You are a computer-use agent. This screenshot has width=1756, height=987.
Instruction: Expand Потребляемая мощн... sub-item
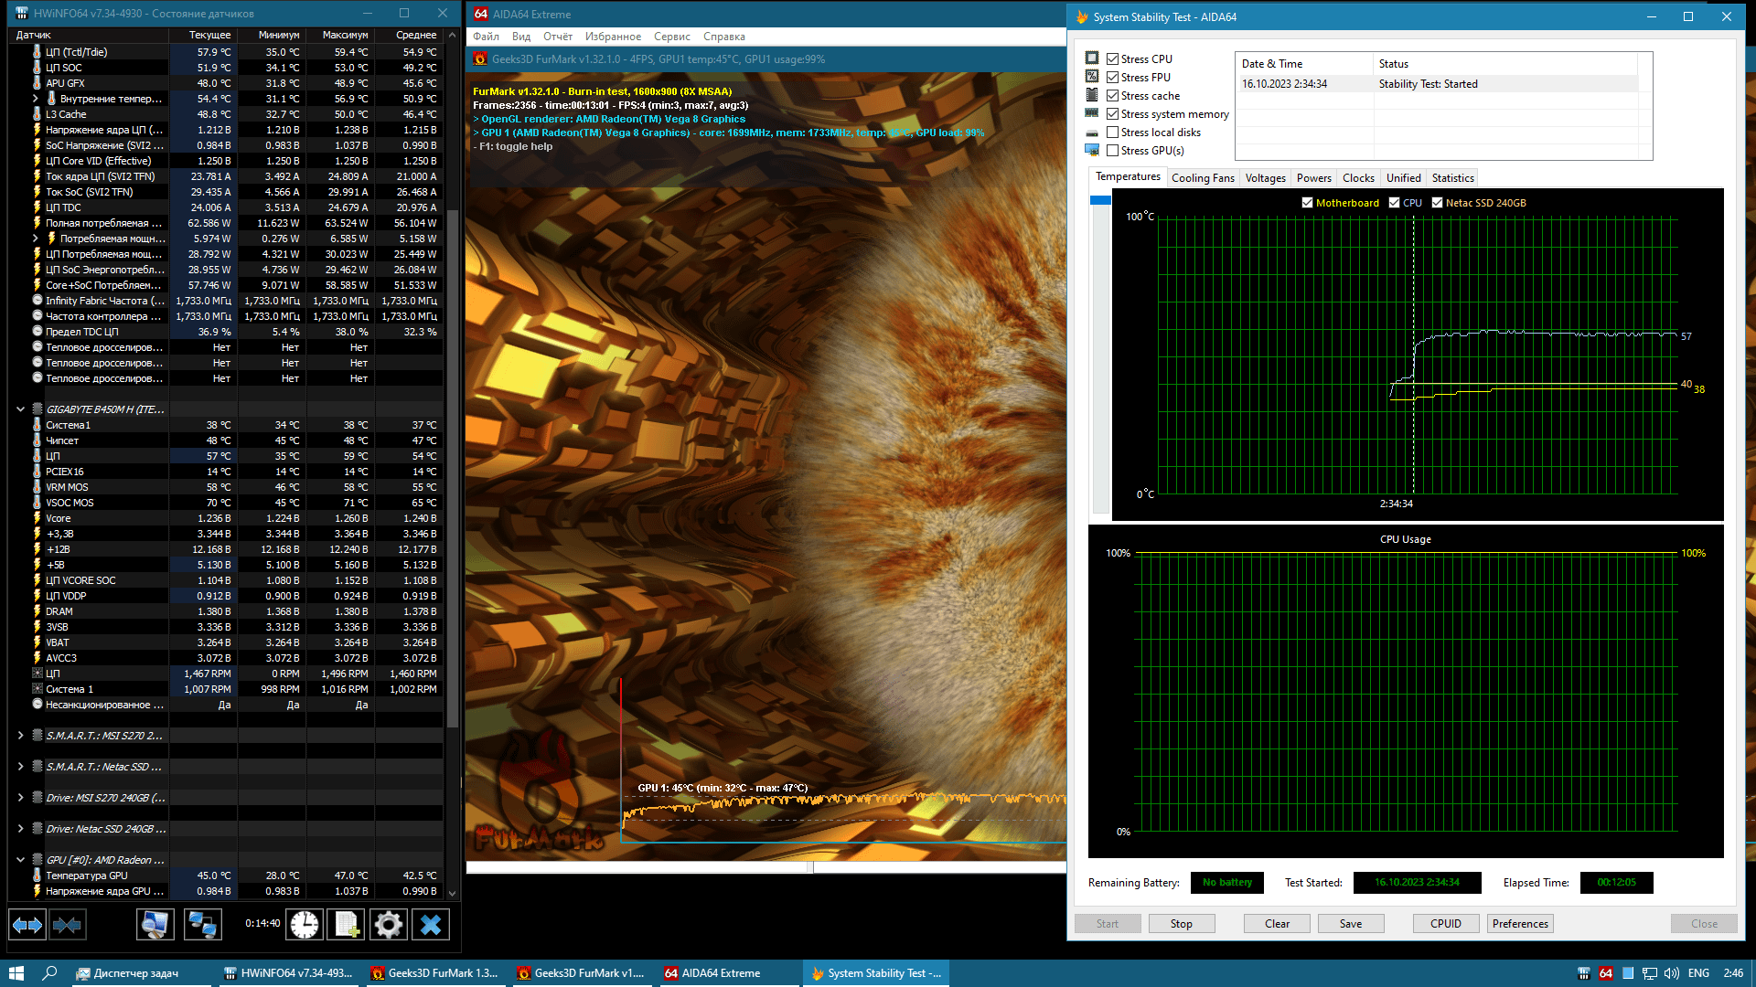pyautogui.click(x=35, y=239)
